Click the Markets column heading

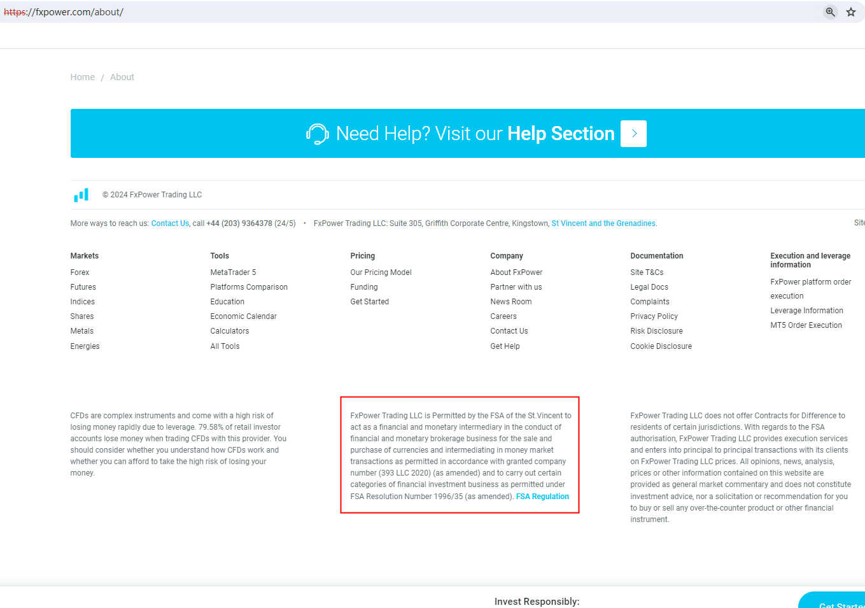coord(85,256)
